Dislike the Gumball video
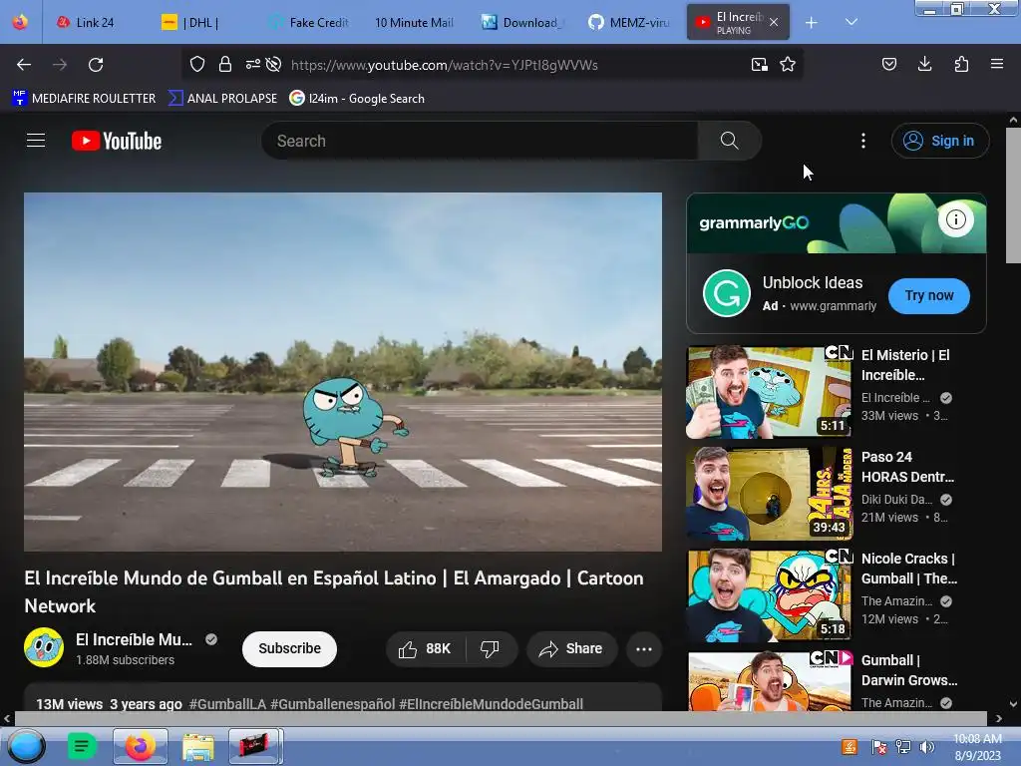Screen dimensions: 1021x766 click(x=490, y=648)
